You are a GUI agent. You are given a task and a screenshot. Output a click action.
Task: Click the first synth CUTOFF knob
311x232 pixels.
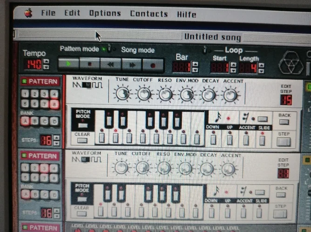[x=144, y=94]
